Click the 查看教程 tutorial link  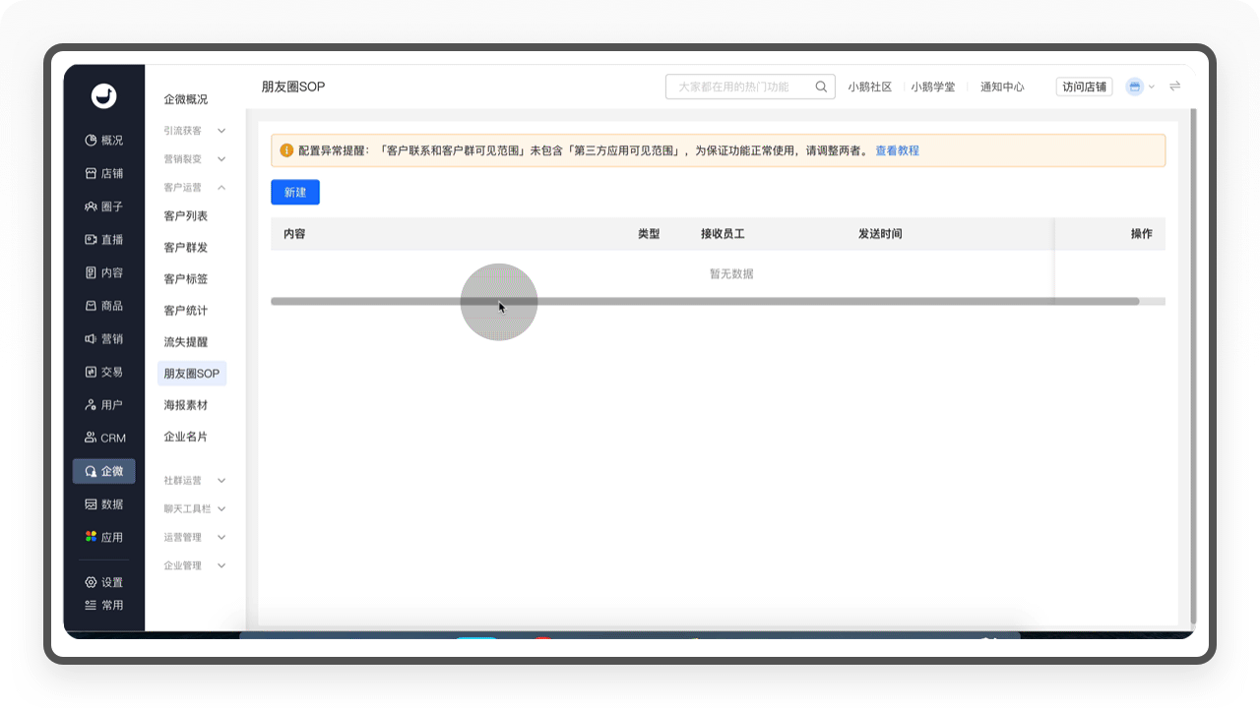click(x=897, y=150)
